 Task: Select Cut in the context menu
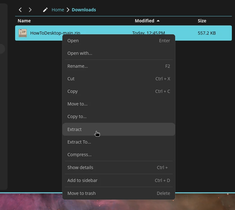coord(119,79)
